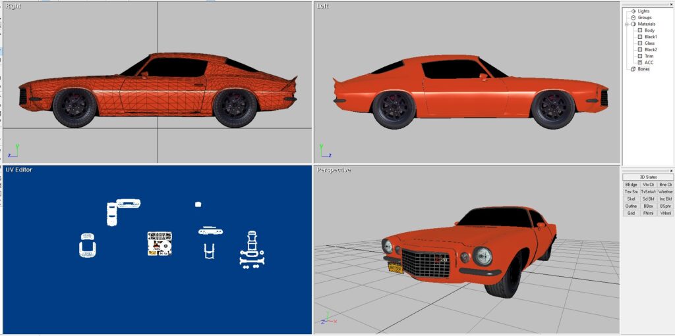Activate the Right viewport label
The width and height of the screenshot is (675, 336).
[13, 7]
